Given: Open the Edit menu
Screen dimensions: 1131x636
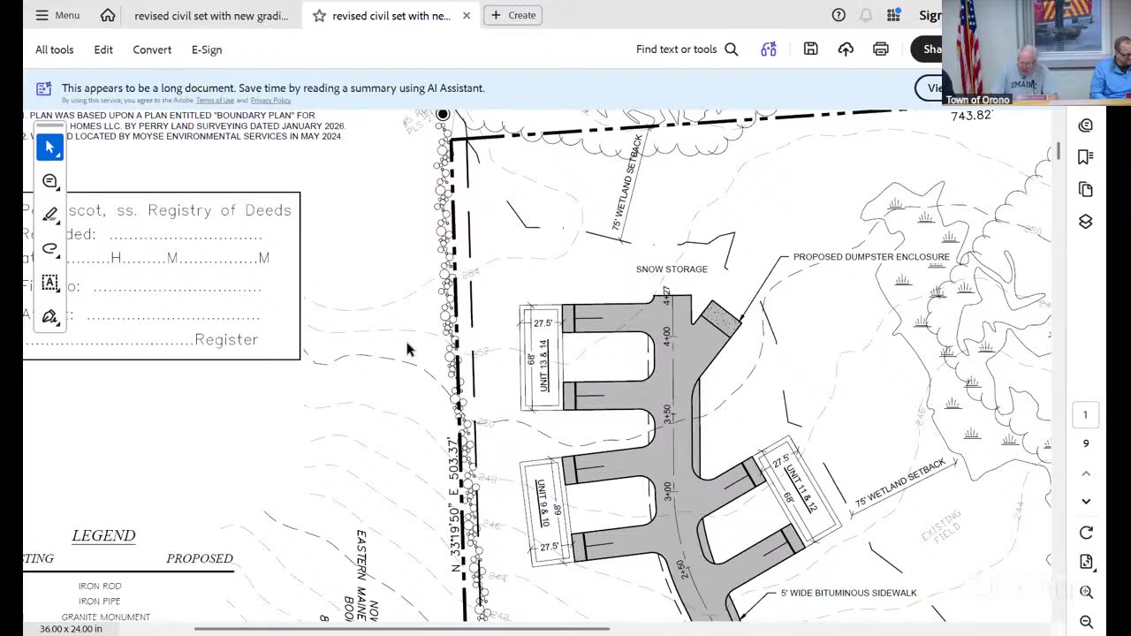Looking at the screenshot, I should click(x=103, y=49).
